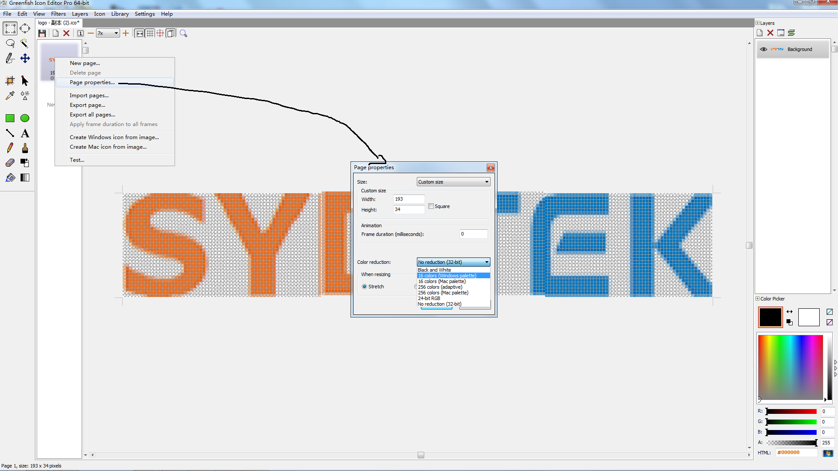This screenshot has width=838, height=471.
Task: Choose 256 colors (adaptive) option
Action: (453, 287)
